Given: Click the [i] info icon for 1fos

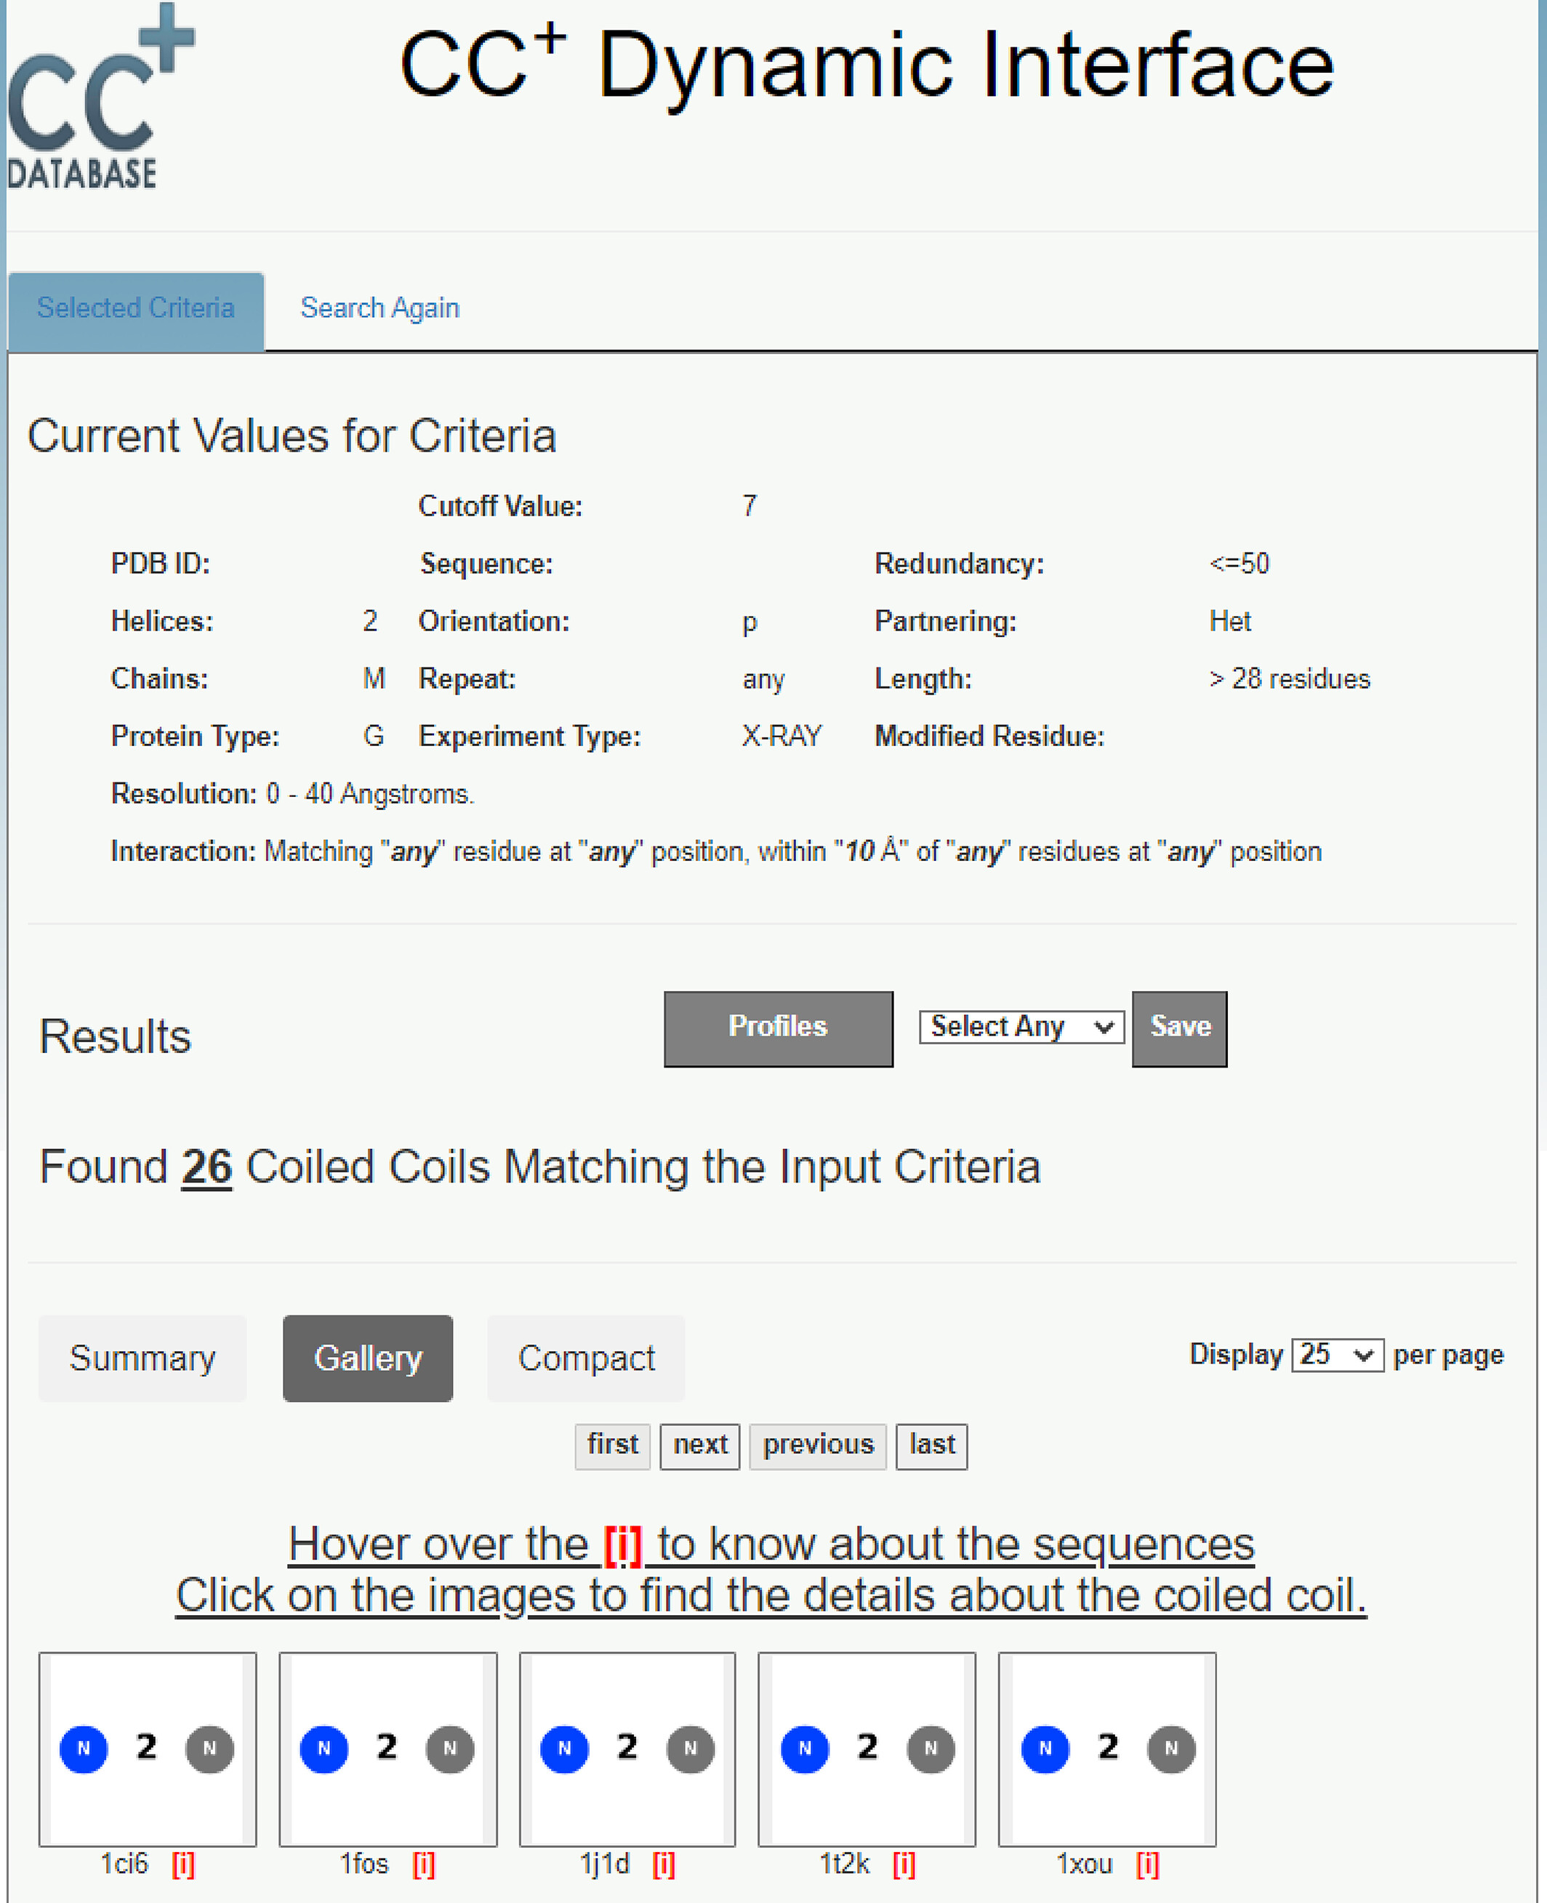Looking at the screenshot, I should tap(423, 1864).
